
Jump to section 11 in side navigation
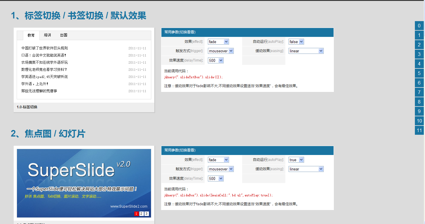click(419, 130)
